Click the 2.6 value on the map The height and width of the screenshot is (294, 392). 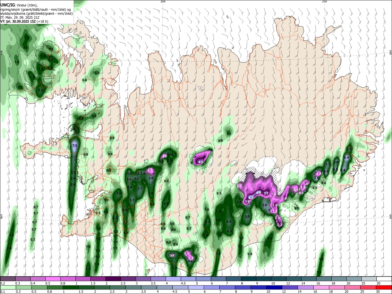coord(119,193)
